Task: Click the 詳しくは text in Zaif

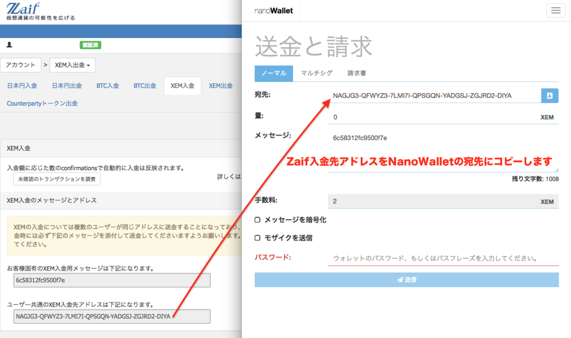Action: pyautogui.click(x=229, y=177)
